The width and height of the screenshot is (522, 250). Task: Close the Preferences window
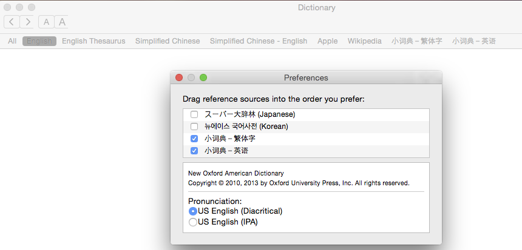[x=179, y=77]
